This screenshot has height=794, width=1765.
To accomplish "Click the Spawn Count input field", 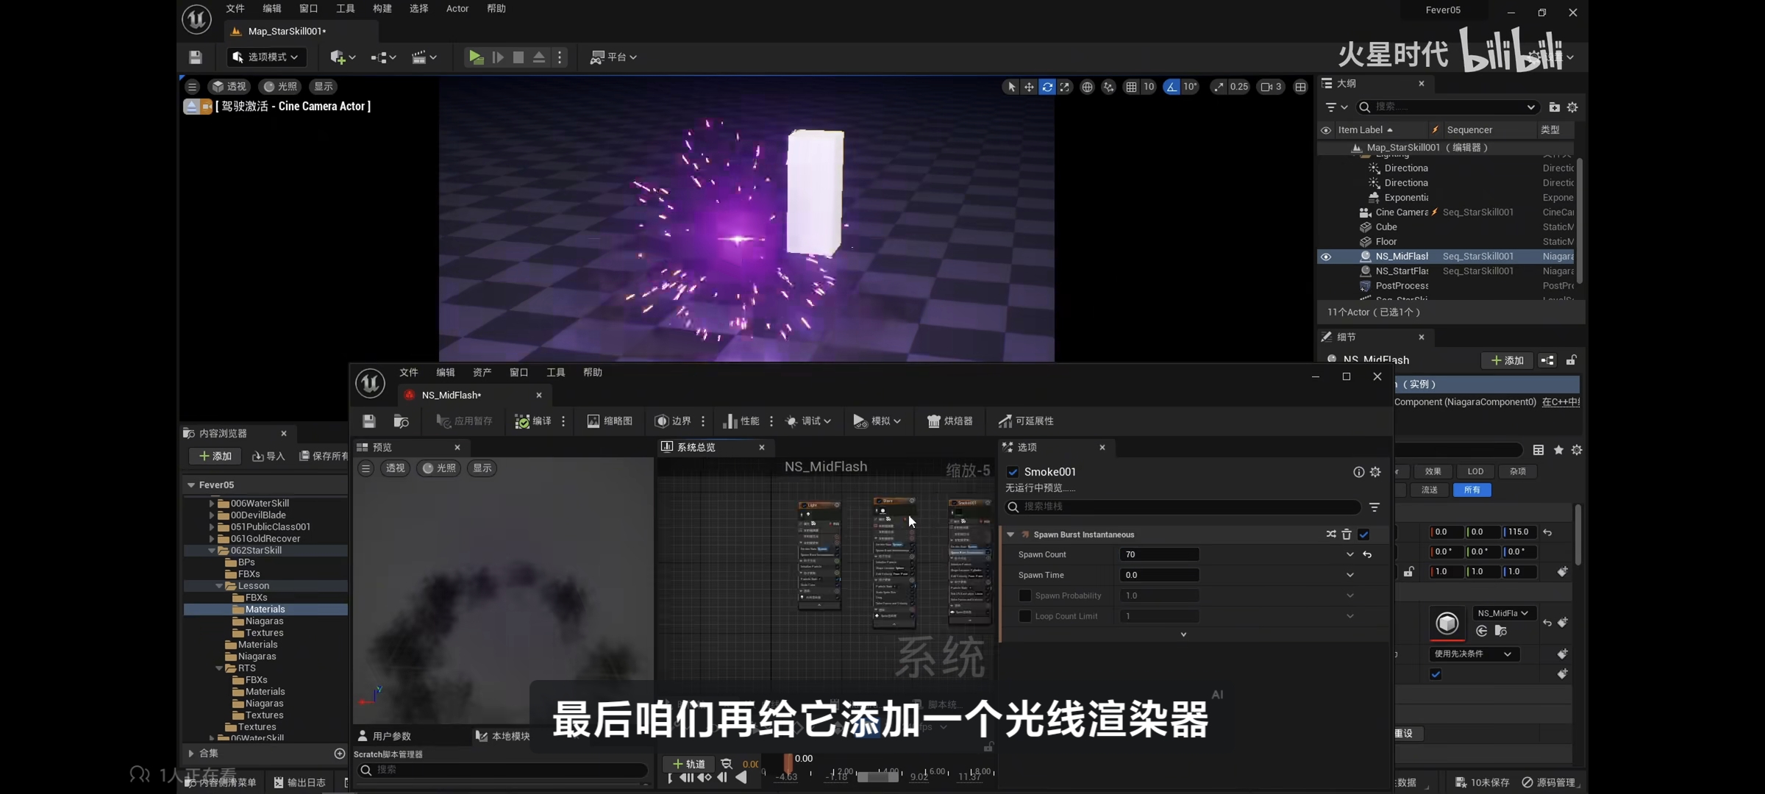I will tap(1158, 554).
